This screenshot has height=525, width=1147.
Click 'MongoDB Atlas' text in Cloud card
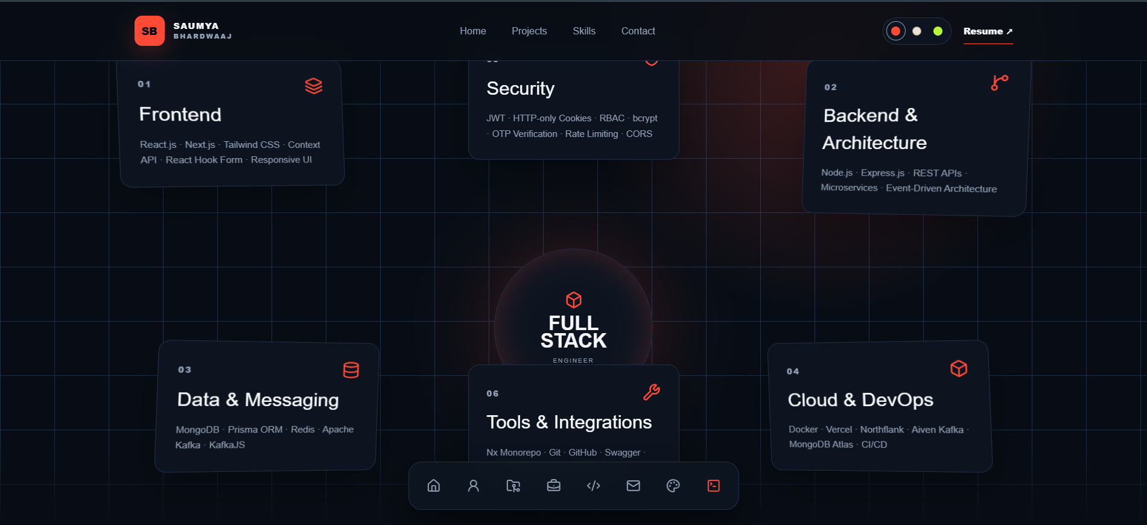click(x=821, y=444)
